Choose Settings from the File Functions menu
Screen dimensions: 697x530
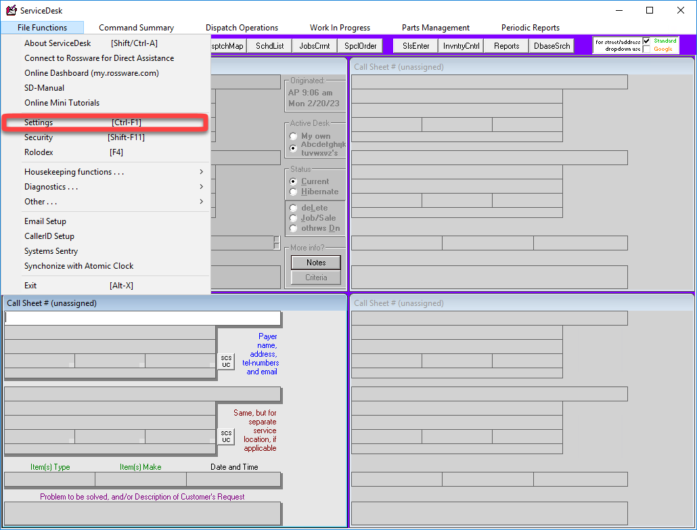39,123
